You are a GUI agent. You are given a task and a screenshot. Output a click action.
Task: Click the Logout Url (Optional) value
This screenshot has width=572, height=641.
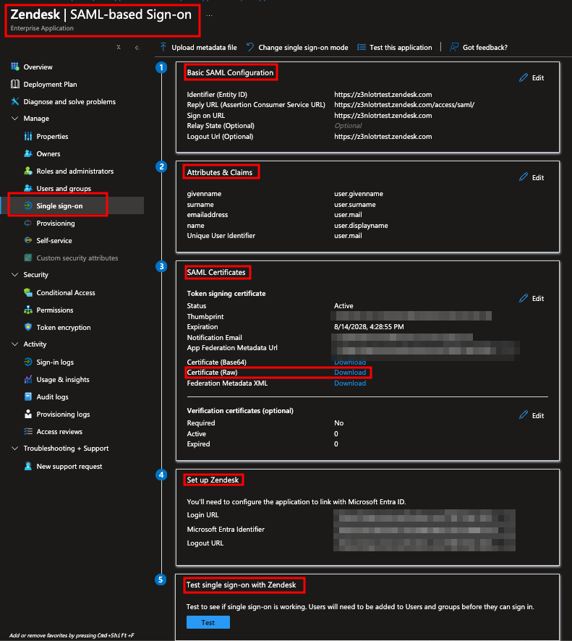click(x=383, y=137)
